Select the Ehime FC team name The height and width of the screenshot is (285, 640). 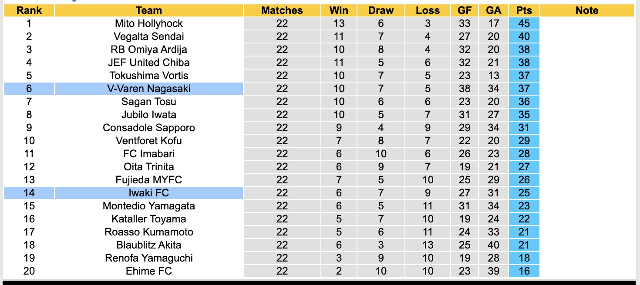pos(149,271)
